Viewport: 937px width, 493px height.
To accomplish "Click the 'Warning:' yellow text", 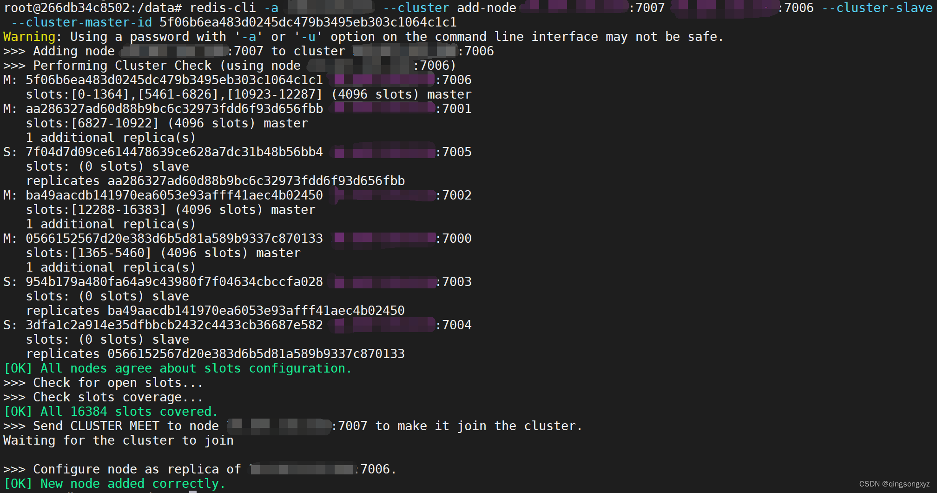I will pyautogui.click(x=33, y=37).
